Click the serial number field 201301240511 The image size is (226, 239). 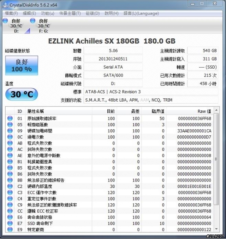click(113, 59)
